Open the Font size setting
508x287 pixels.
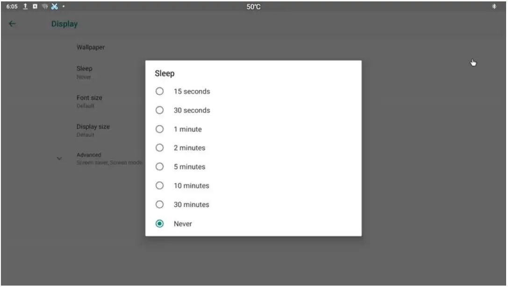click(x=89, y=101)
